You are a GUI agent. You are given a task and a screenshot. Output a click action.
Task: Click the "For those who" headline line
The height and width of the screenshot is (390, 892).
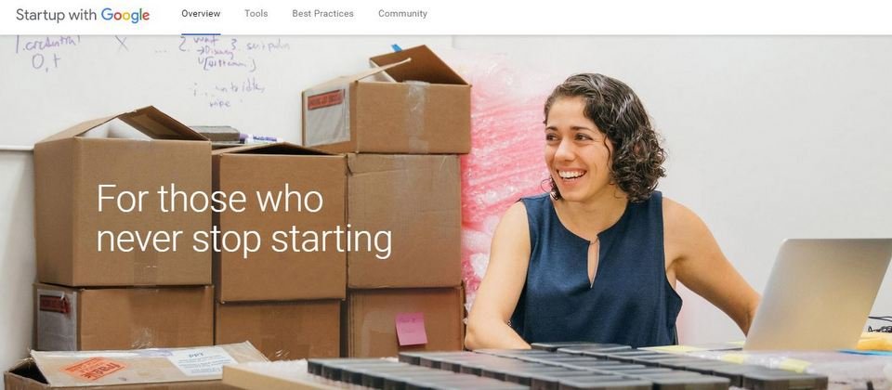(x=210, y=198)
